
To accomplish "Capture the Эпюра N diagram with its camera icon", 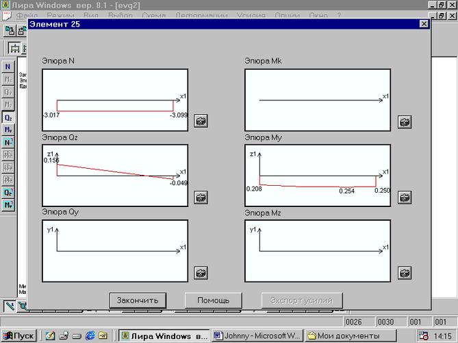I will [201, 121].
